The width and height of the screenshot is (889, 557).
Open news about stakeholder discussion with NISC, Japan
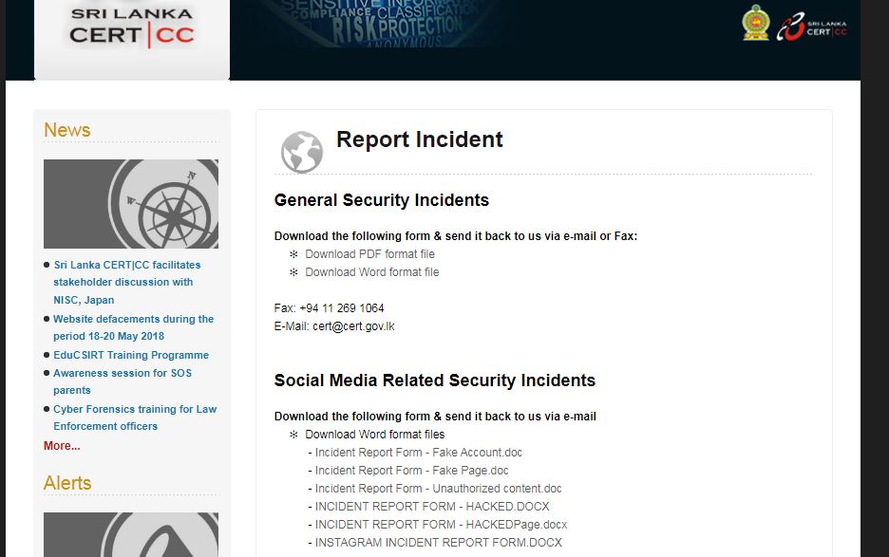(x=127, y=282)
